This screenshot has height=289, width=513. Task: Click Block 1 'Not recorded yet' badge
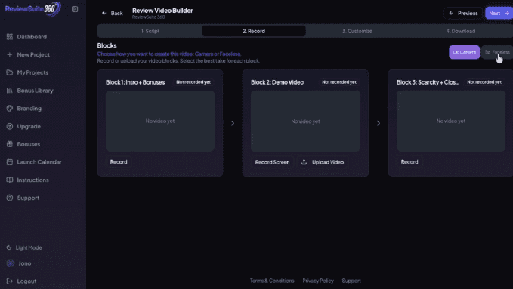[x=193, y=82]
